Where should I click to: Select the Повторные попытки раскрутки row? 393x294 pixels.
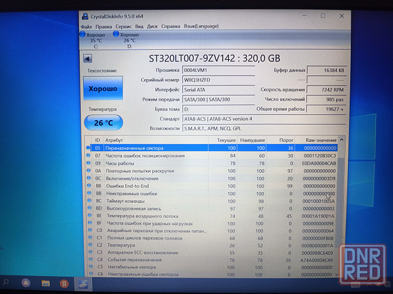(212, 171)
